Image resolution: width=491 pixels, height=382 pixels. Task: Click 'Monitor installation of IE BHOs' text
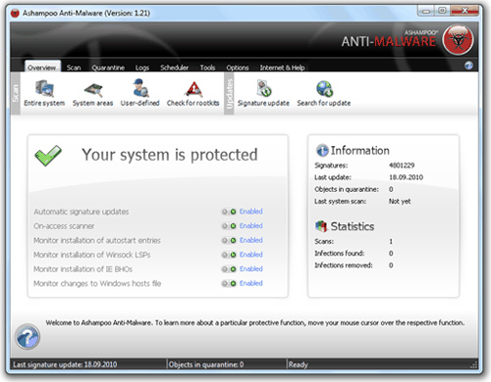point(82,269)
